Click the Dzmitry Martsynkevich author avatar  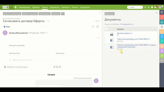tap(5, 33)
